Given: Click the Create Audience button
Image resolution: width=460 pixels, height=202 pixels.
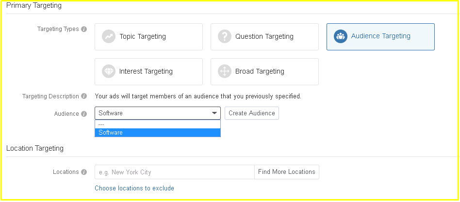Looking at the screenshot, I should pyautogui.click(x=252, y=113).
